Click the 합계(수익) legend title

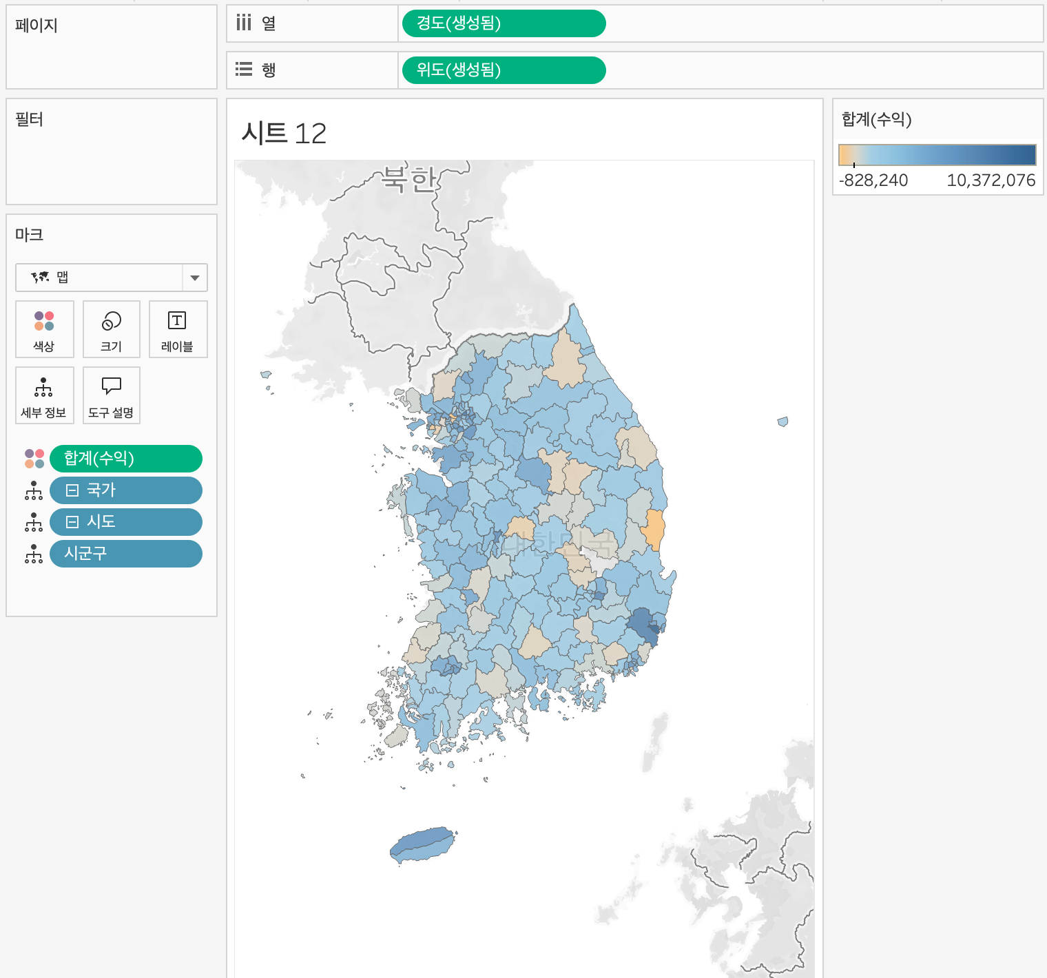coord(877,119)
